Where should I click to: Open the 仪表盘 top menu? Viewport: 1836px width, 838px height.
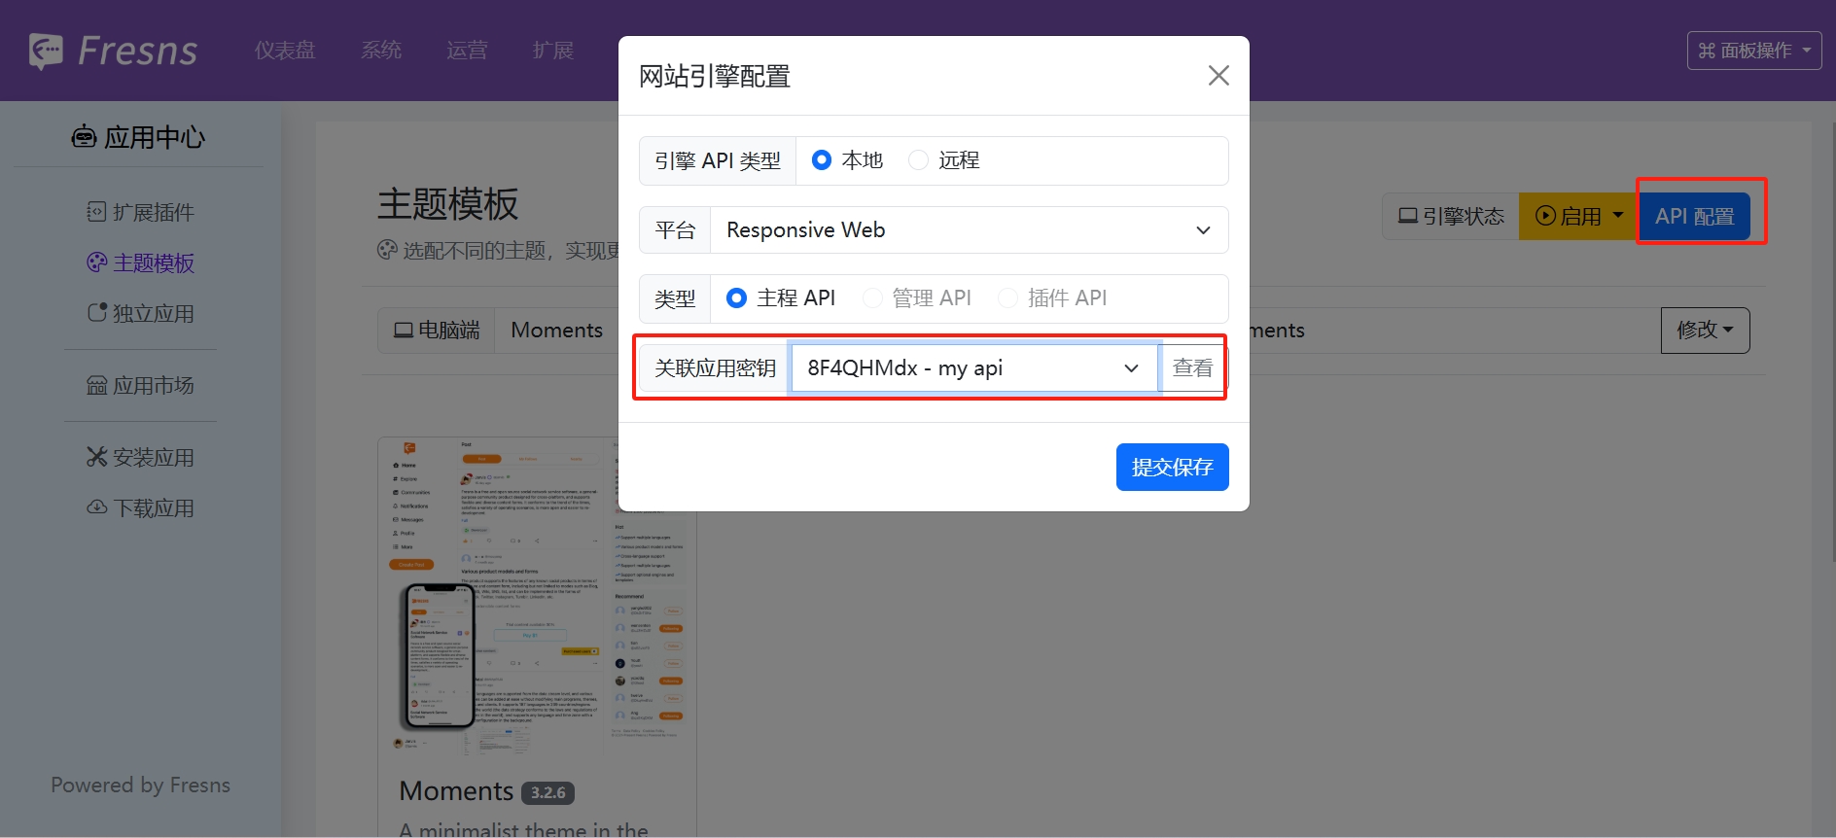point(285,51)
